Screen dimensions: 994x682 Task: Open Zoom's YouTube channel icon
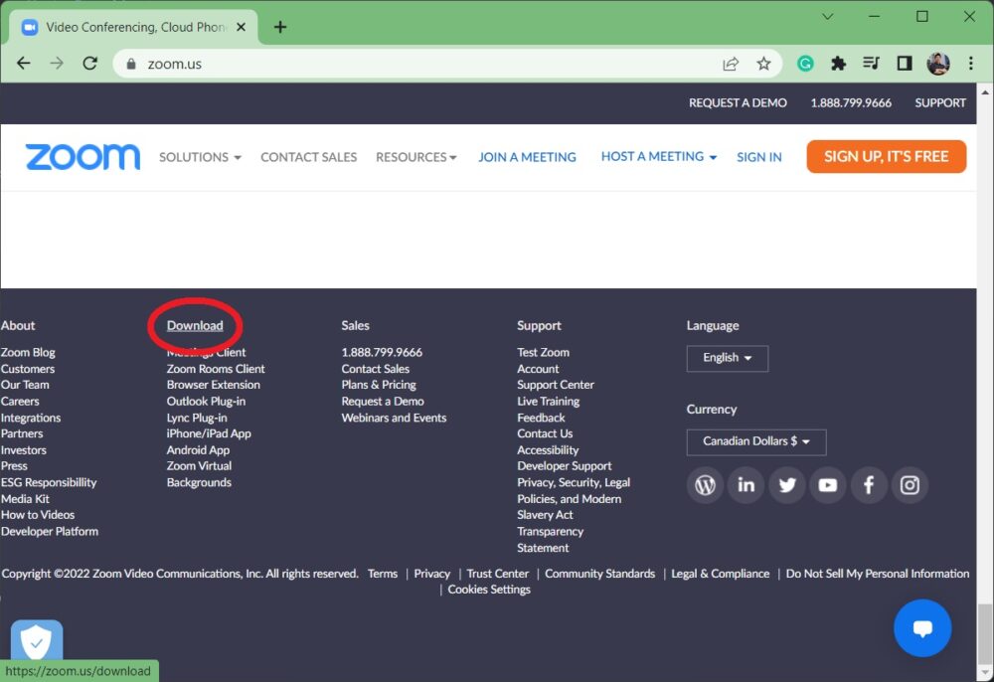(x=828, y=485)
